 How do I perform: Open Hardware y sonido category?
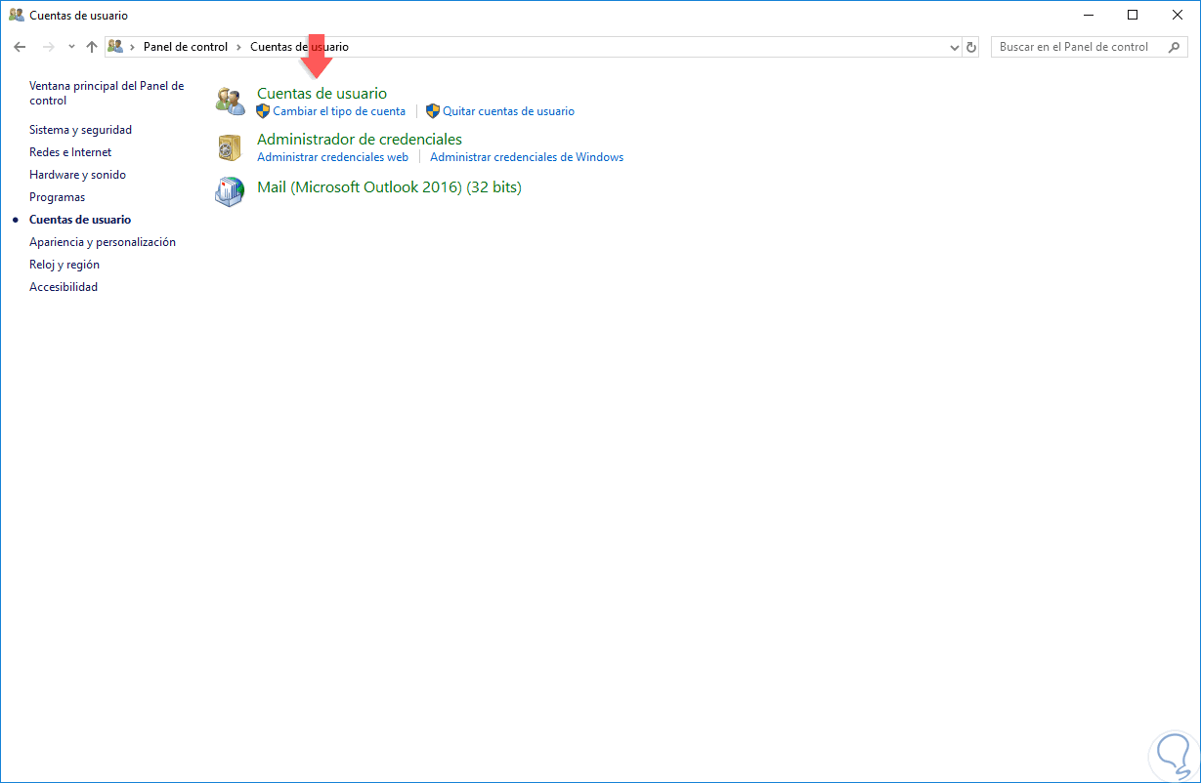pyautogui.click(x=77, y=175)
